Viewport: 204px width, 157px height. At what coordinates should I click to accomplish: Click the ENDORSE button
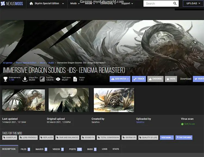point(155,79)
